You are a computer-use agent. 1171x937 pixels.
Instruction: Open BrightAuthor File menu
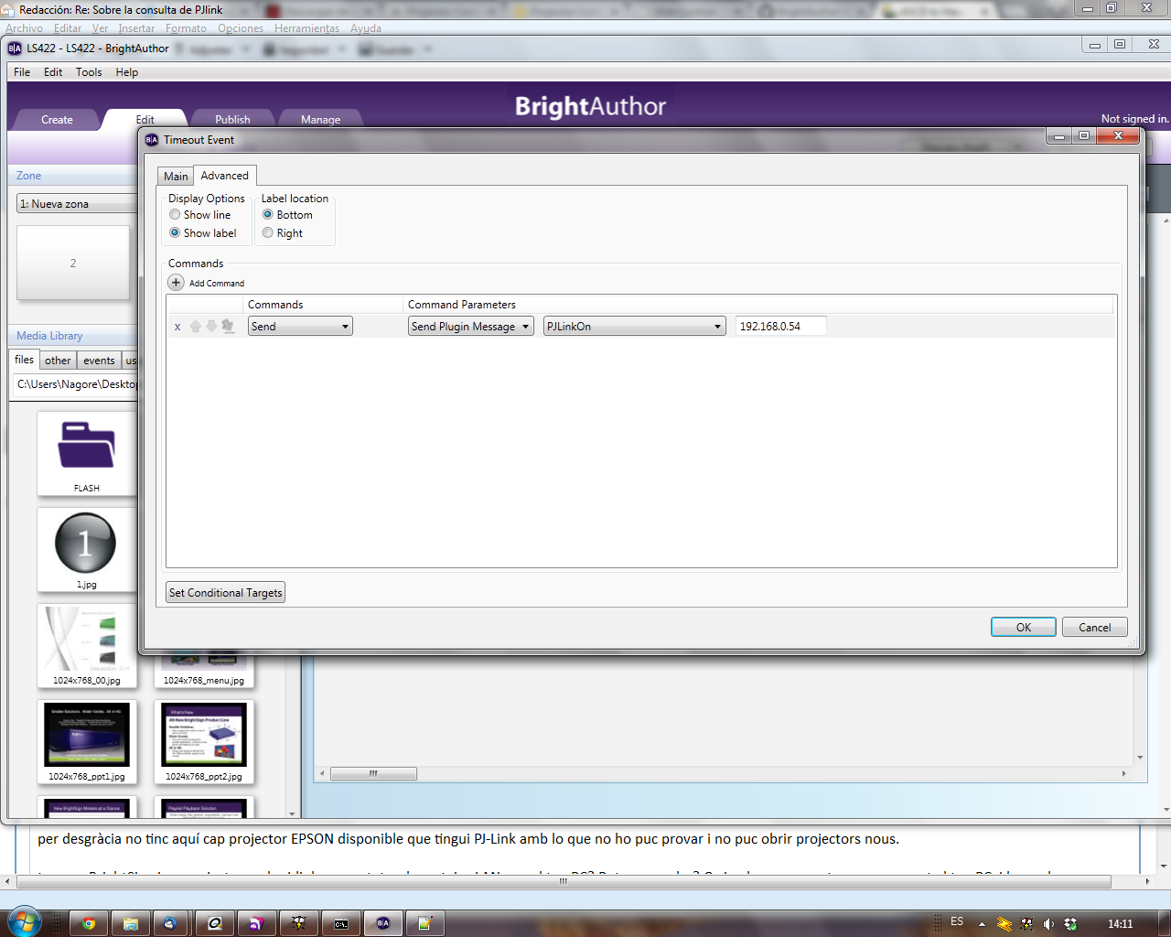[x=22, y=72]
